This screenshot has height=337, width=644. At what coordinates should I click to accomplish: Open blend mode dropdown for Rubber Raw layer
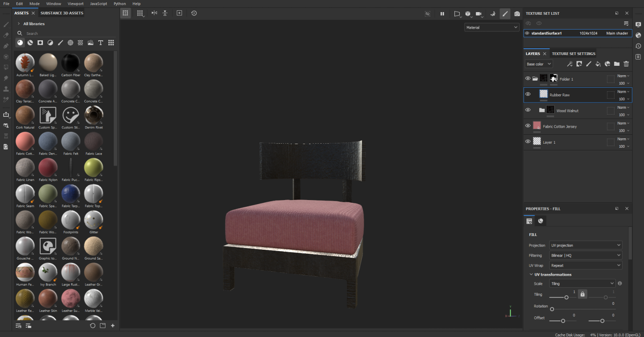(623, 92)
